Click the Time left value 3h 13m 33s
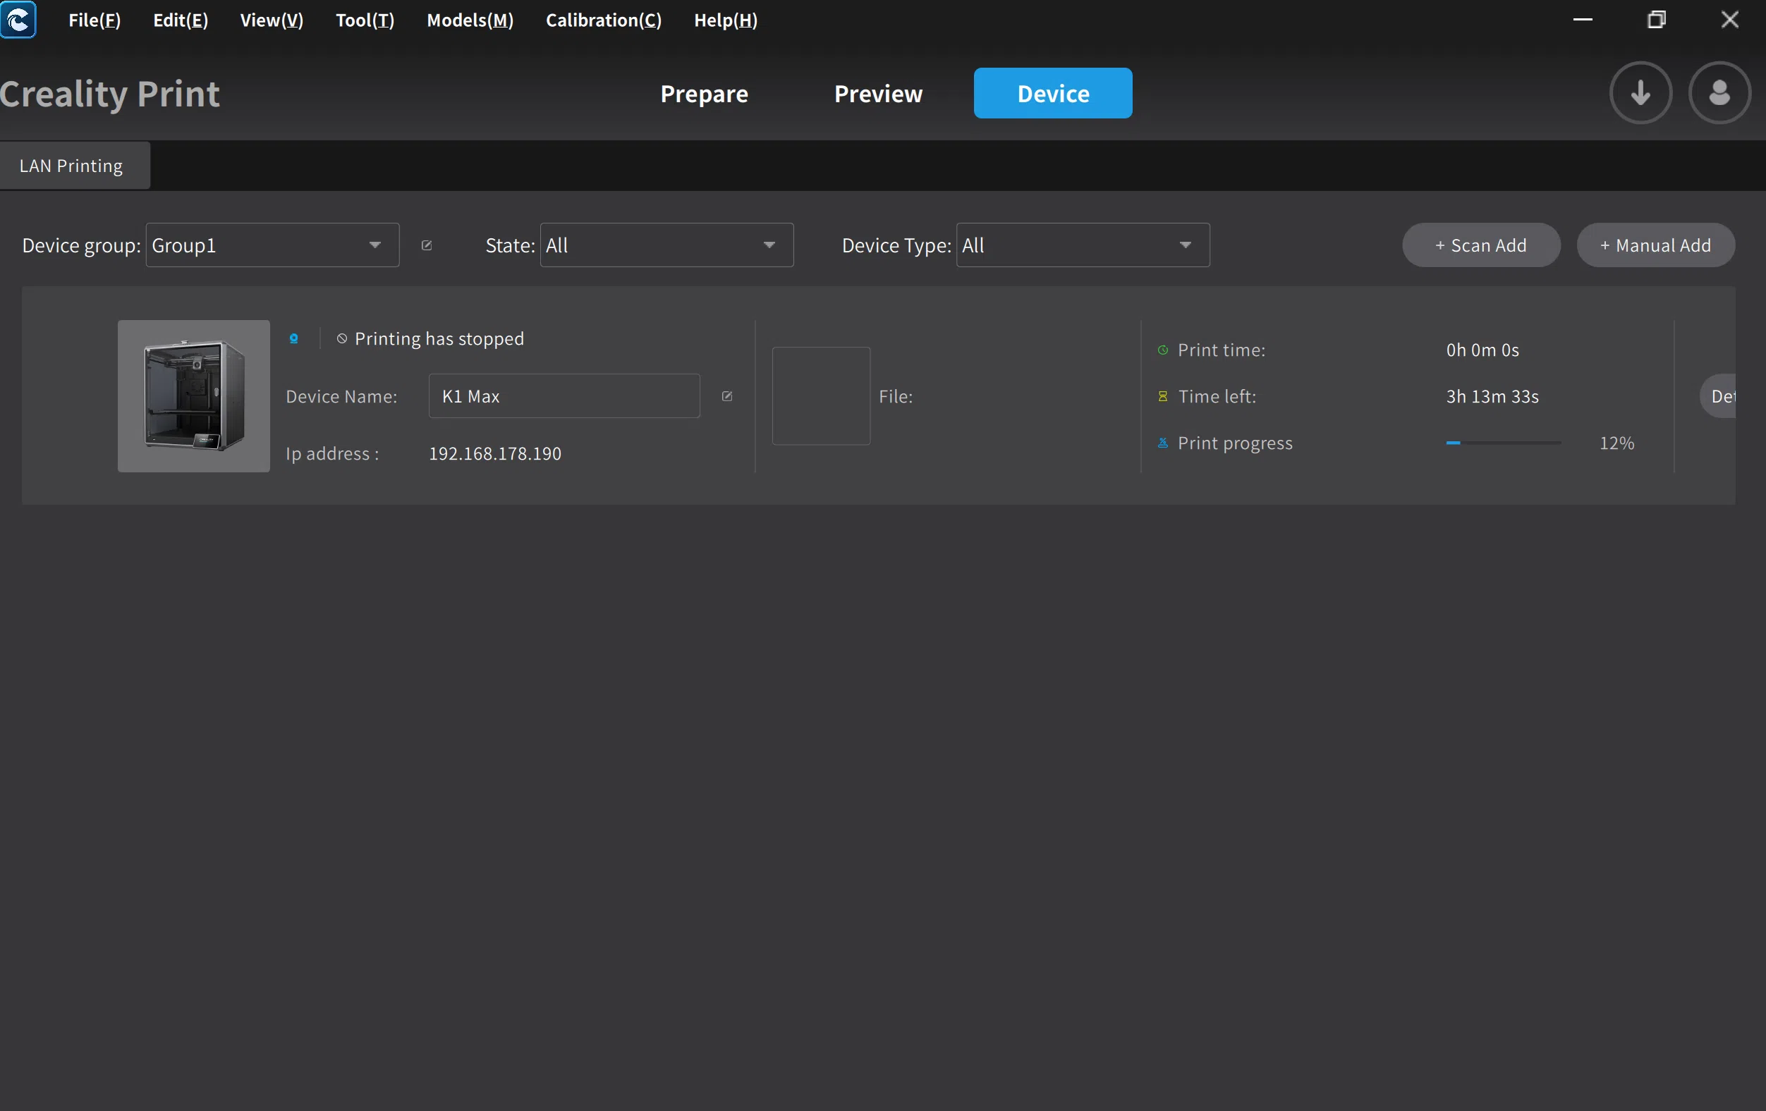The width and height of the screenshot is (1766, 1111). tap(1492, 396)
